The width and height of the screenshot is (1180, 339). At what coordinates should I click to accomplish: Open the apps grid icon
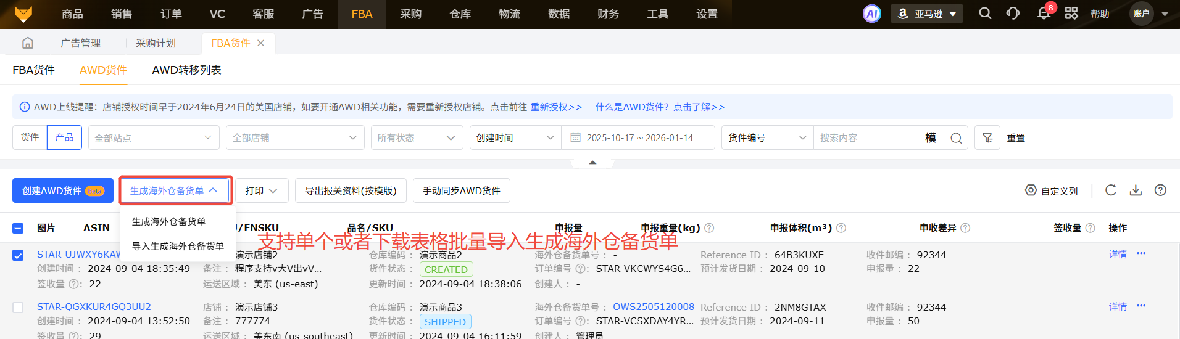[1071, 14]
